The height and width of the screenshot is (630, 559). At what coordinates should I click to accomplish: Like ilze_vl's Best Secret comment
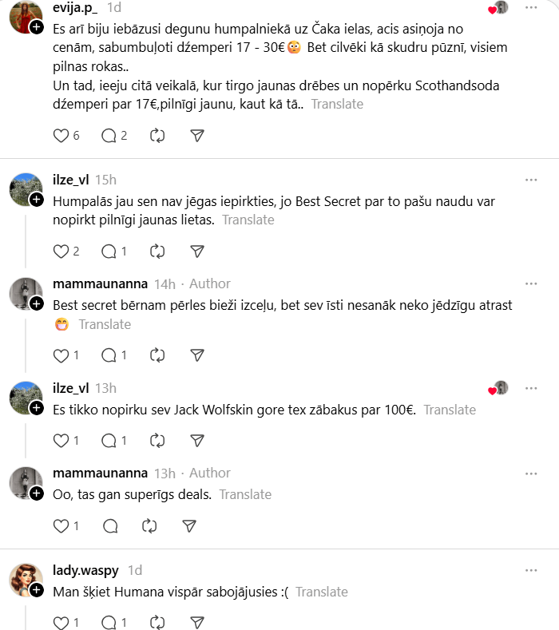coord(61,252)
